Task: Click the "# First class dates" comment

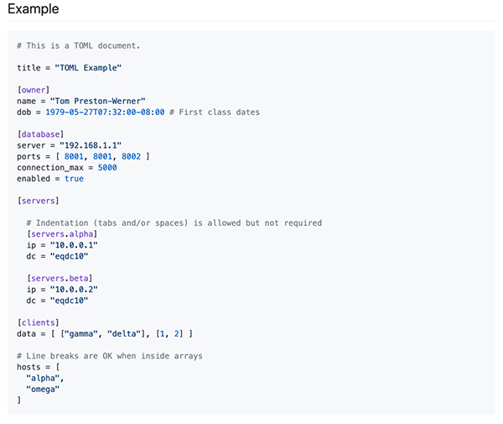Action: 214,112
